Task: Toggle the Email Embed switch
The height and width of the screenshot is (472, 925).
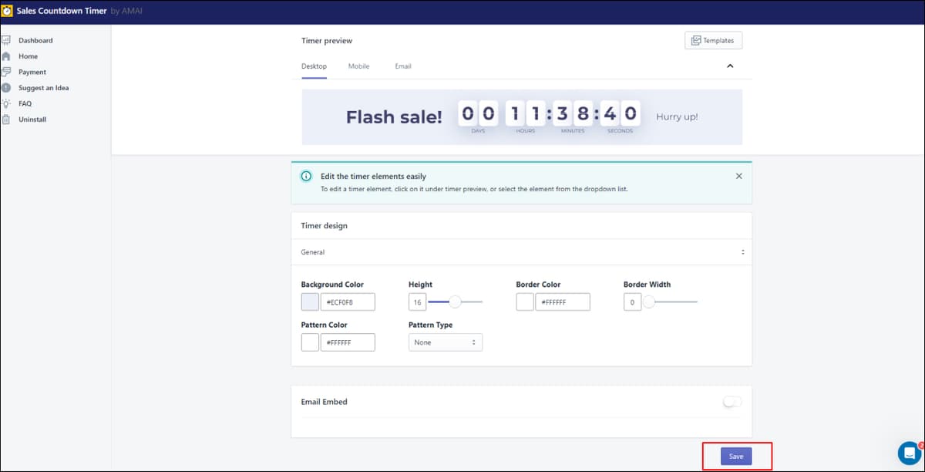Action: tap(732, 402)
